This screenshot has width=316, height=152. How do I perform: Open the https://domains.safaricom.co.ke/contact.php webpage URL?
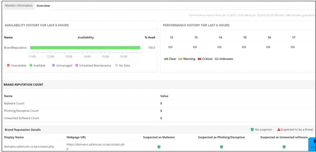pos(96,147)
